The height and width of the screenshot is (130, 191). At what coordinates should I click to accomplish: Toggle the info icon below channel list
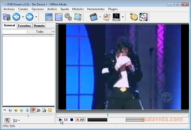point(27,110)
